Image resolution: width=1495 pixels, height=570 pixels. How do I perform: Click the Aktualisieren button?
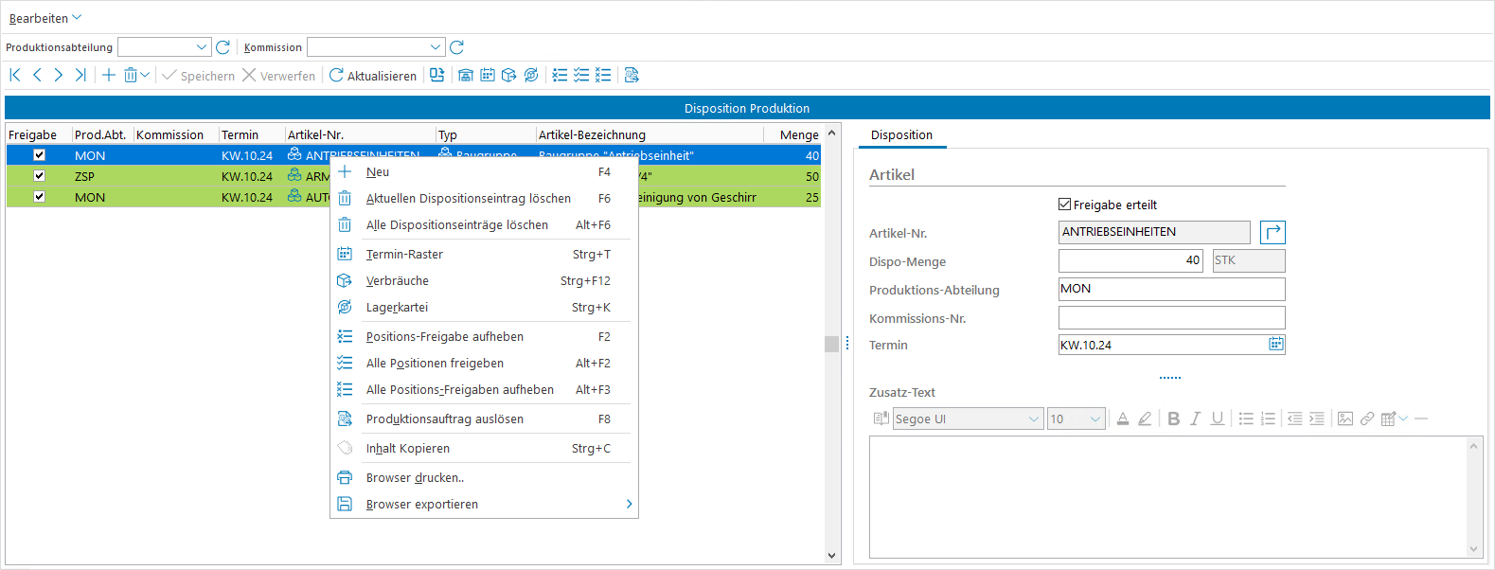click(x=372, y=76)
